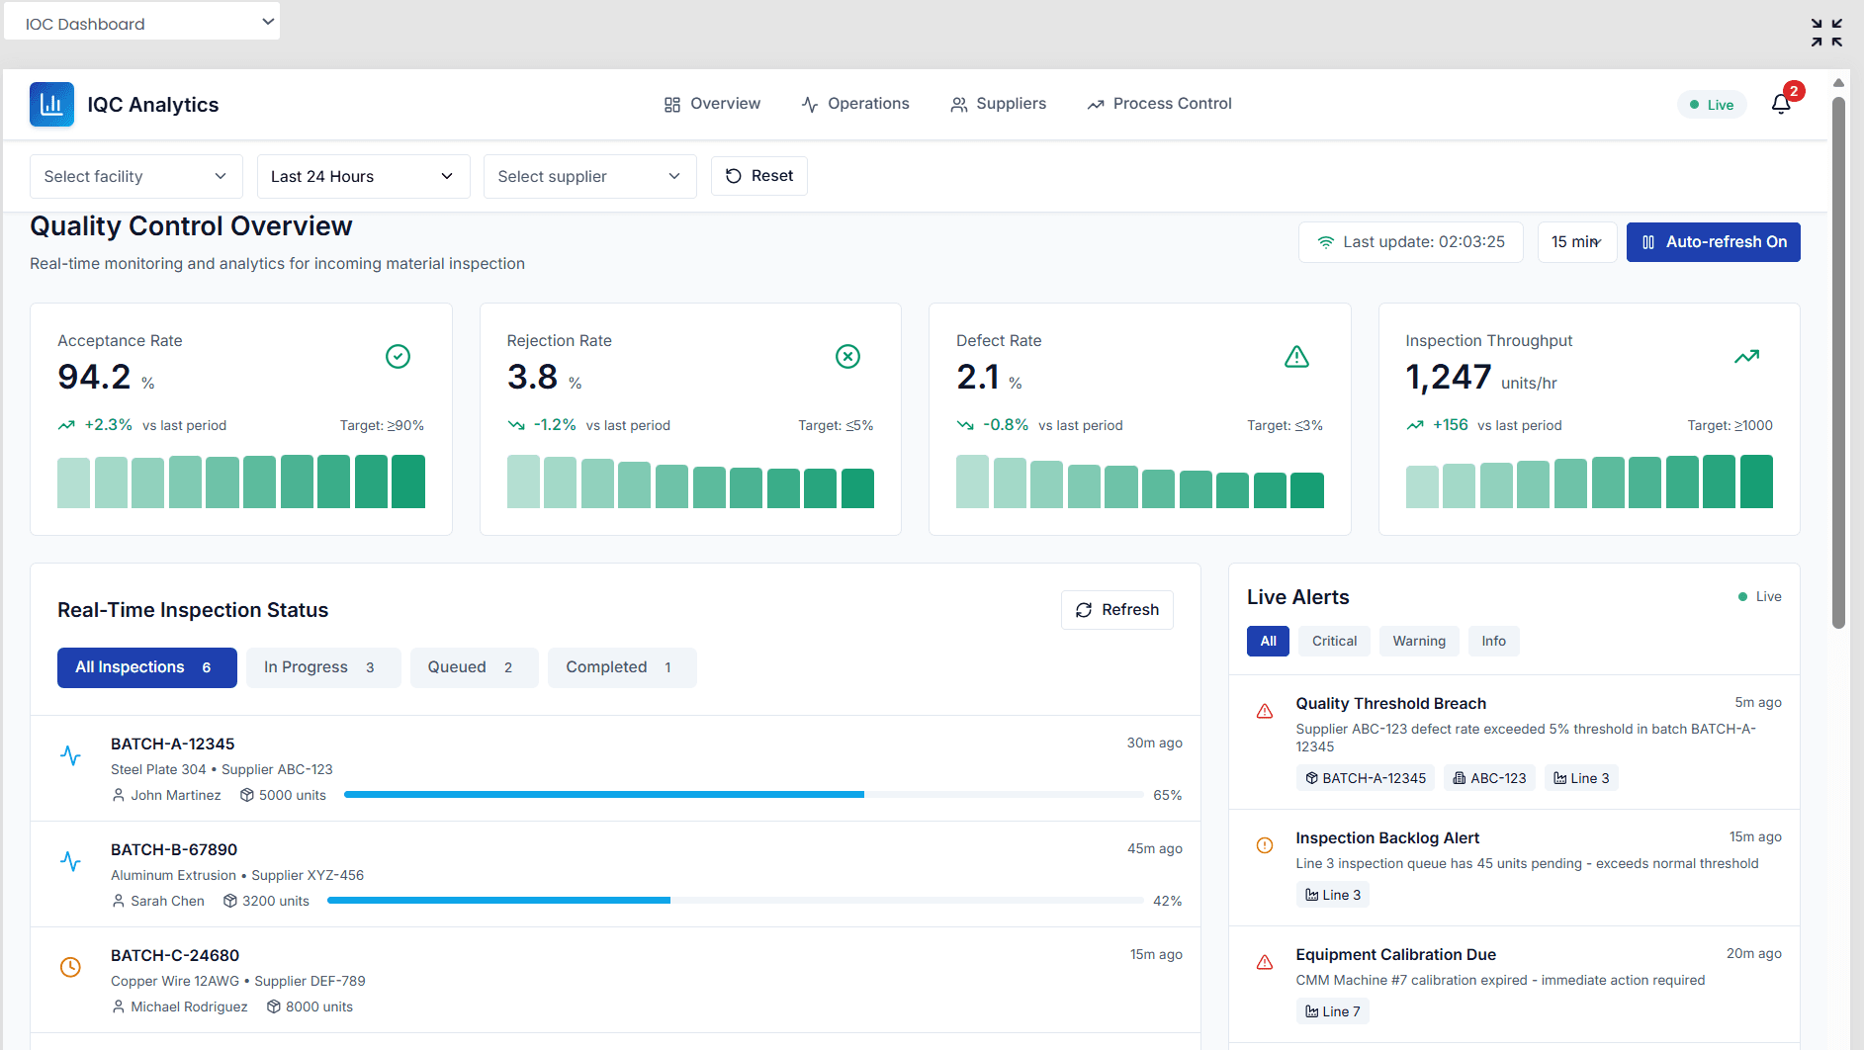Click the person icon by Michael Rodriguez
This screenshot has height=1050, width=1864.
(119, 1006)
